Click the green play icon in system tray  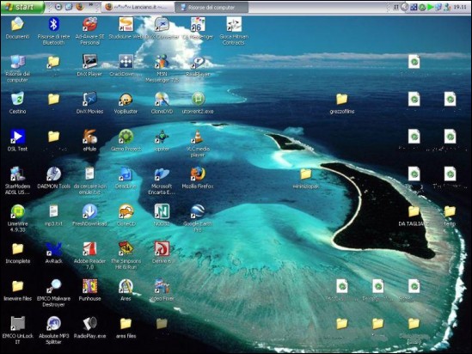pyautogui.click(x=430, y=7)
